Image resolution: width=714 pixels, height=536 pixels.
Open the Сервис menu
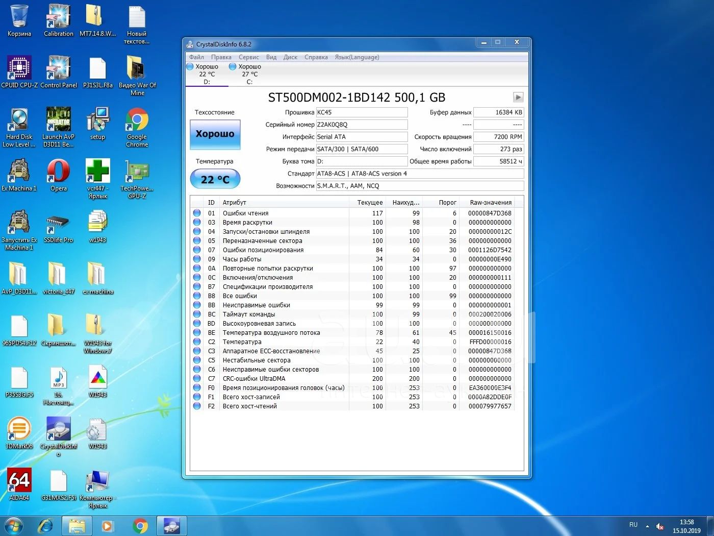coord(249,57)
